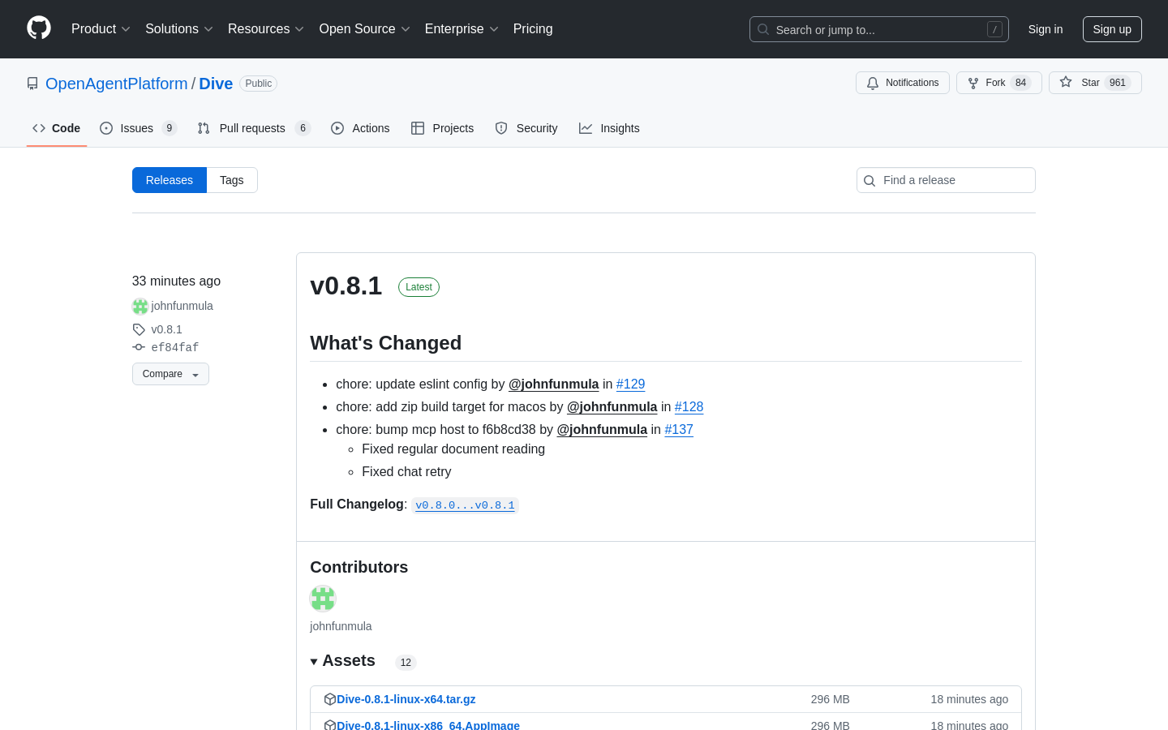Expand the Resources menu
This screenshot has width=1168, height=730.
(x=266, y=28)
